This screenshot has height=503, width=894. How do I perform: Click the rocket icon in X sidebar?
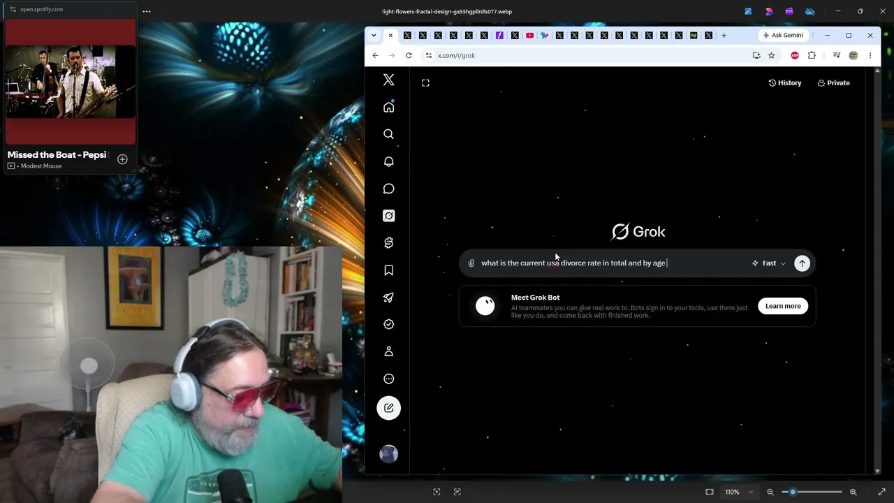click(x=389, y=298)
